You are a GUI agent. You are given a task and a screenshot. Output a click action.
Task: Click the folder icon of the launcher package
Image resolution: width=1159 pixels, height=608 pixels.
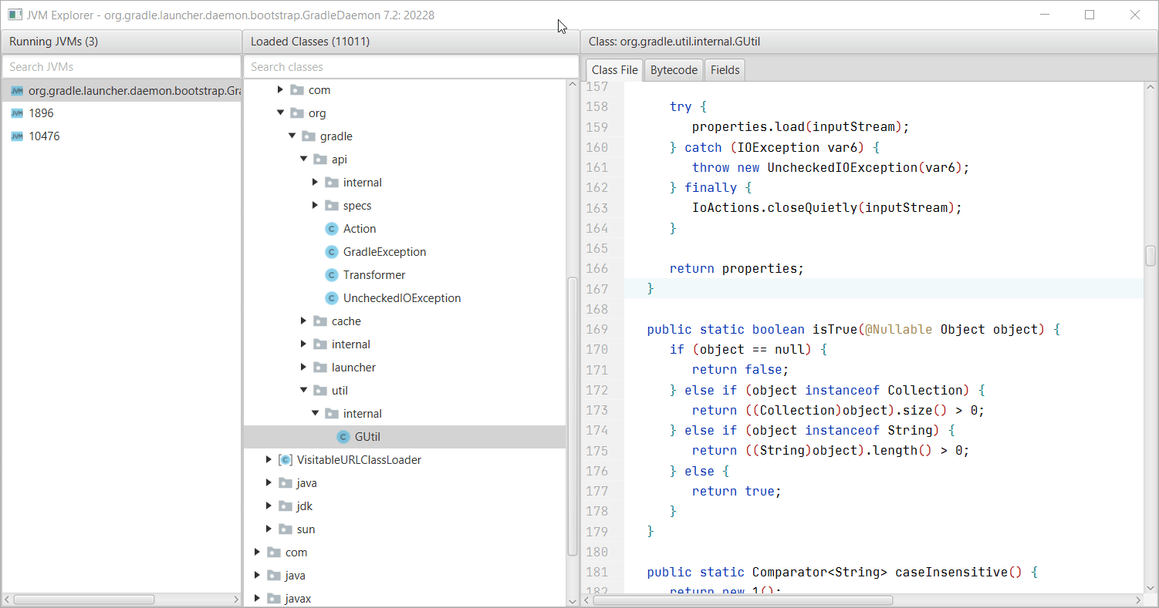(x=320, y=368)
